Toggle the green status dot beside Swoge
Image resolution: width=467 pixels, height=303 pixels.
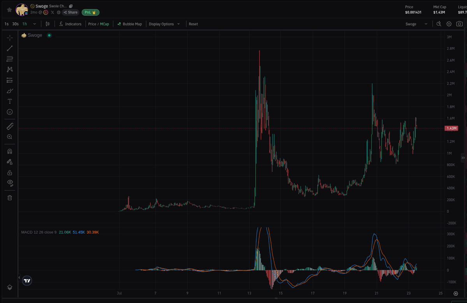[49, 35]
